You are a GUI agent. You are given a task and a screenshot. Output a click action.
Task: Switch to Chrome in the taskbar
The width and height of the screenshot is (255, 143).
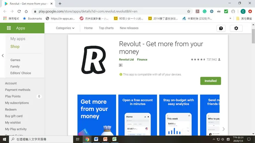87,139
